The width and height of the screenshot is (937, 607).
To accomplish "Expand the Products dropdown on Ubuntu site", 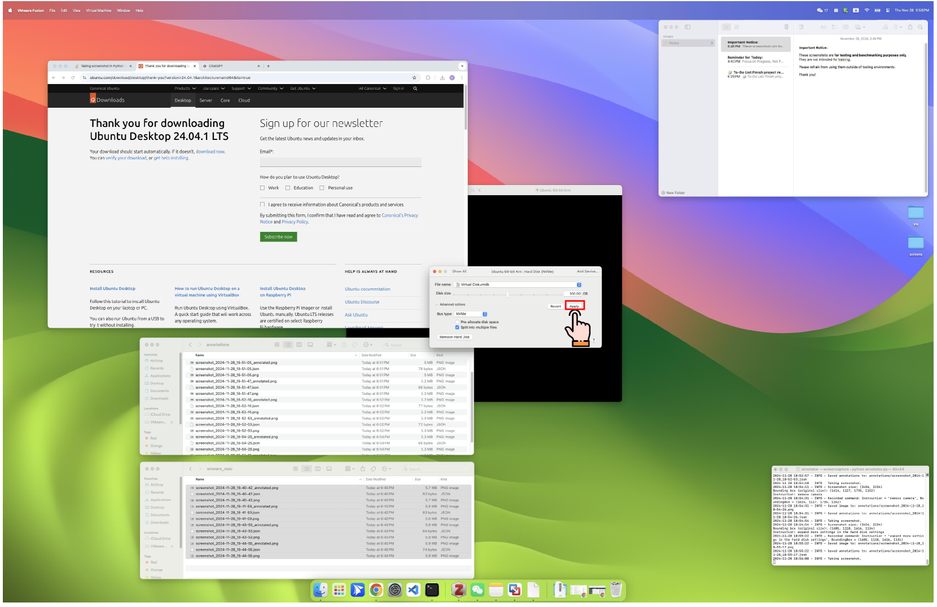I will (x=185, y=89).
